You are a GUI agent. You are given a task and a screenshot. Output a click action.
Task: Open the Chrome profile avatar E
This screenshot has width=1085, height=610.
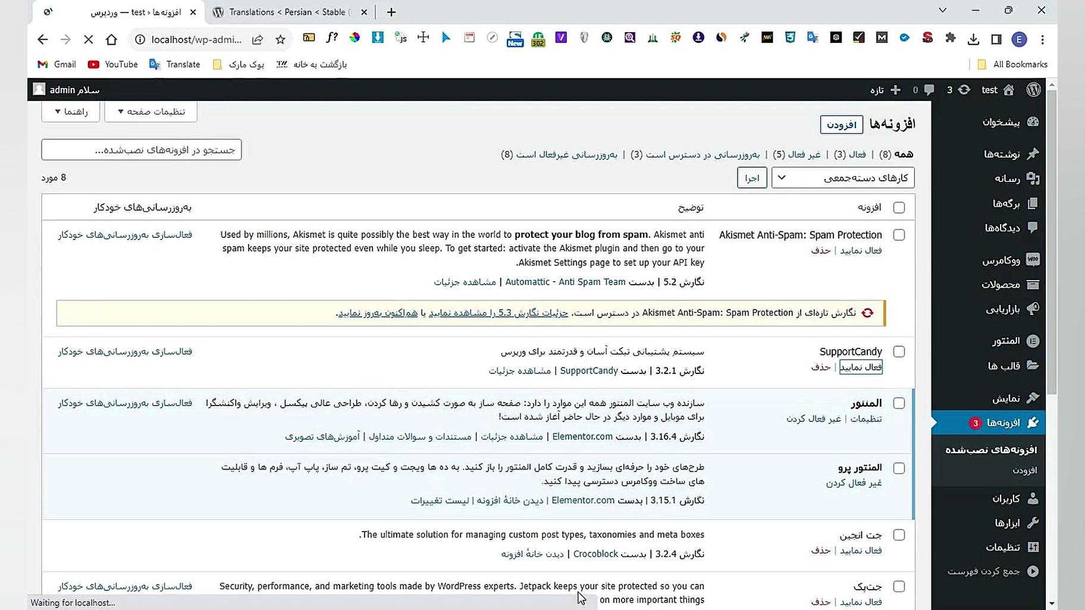tap(1019, 39)
